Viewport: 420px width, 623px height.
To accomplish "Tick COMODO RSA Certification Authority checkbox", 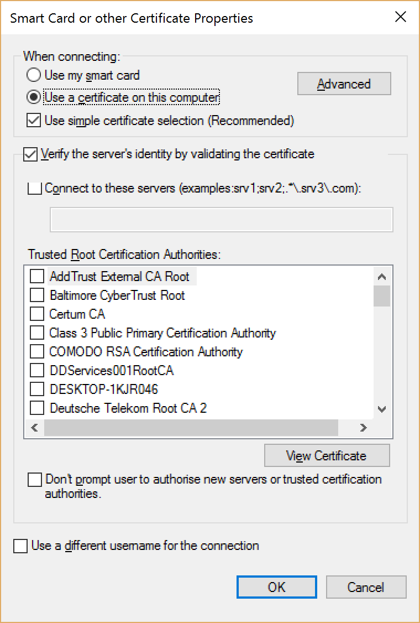I will [x=37, y=352].
